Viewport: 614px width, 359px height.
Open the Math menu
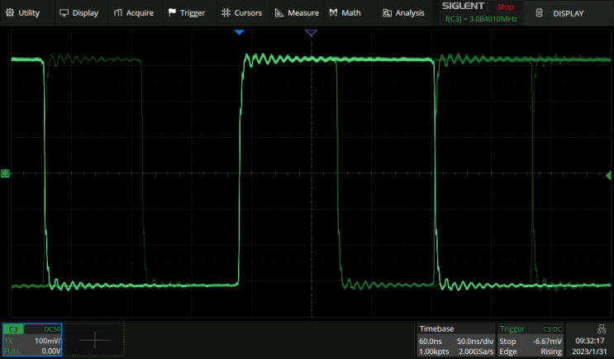point(345,13)
